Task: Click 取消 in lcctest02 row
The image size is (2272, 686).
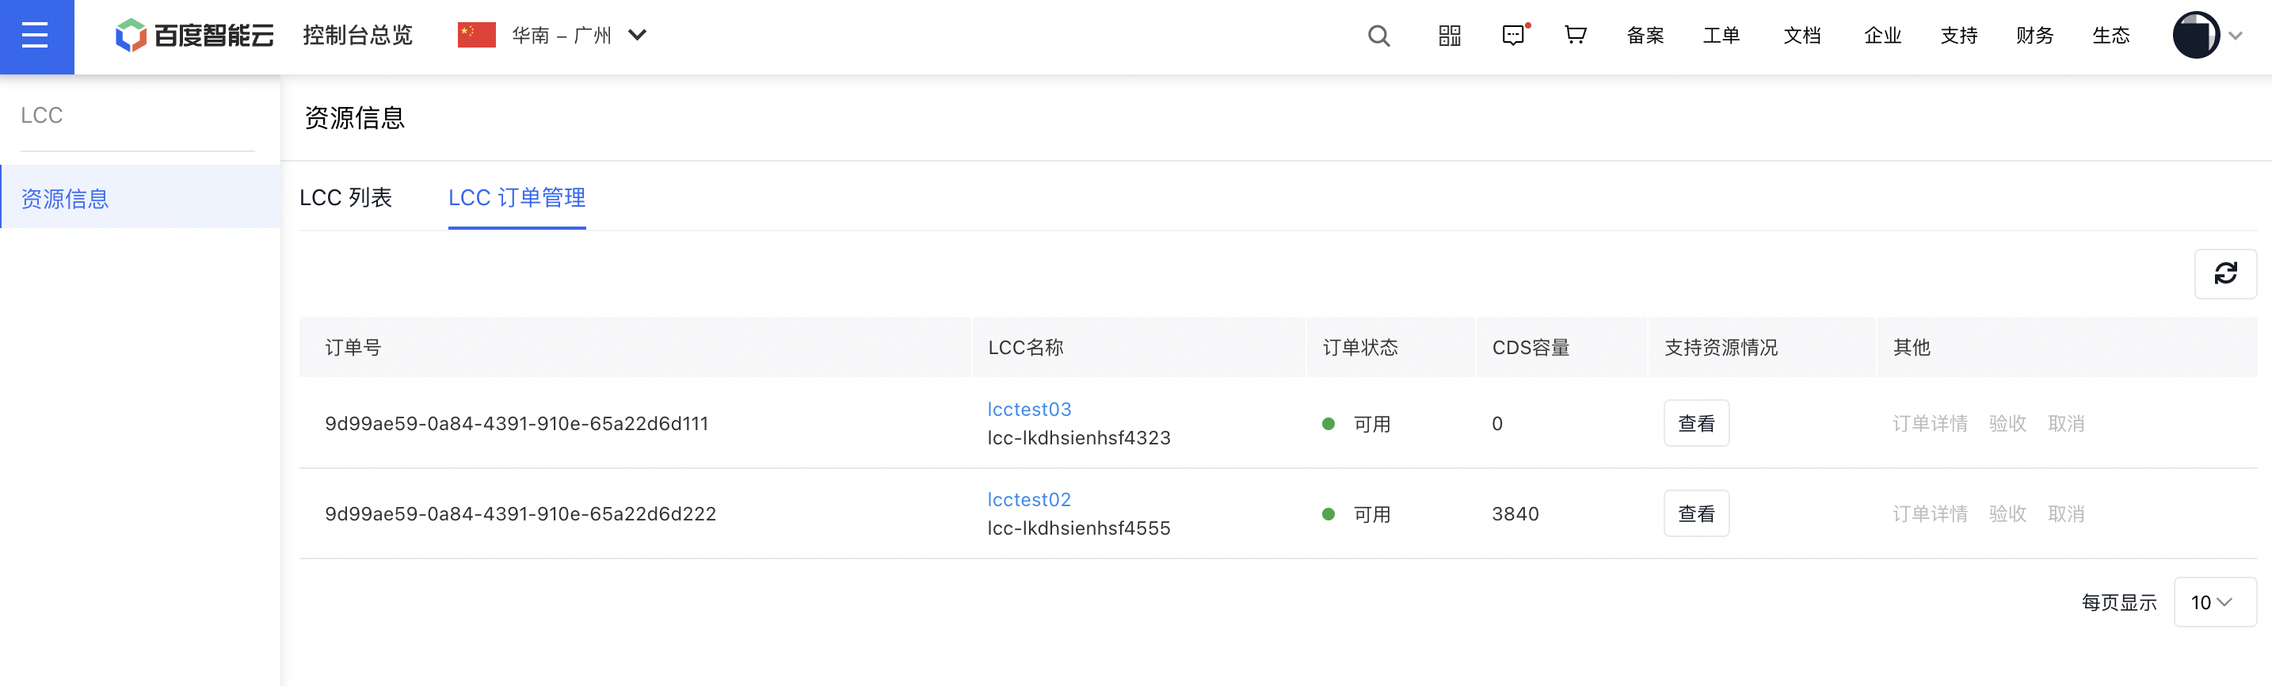Action: (2065, 513)
